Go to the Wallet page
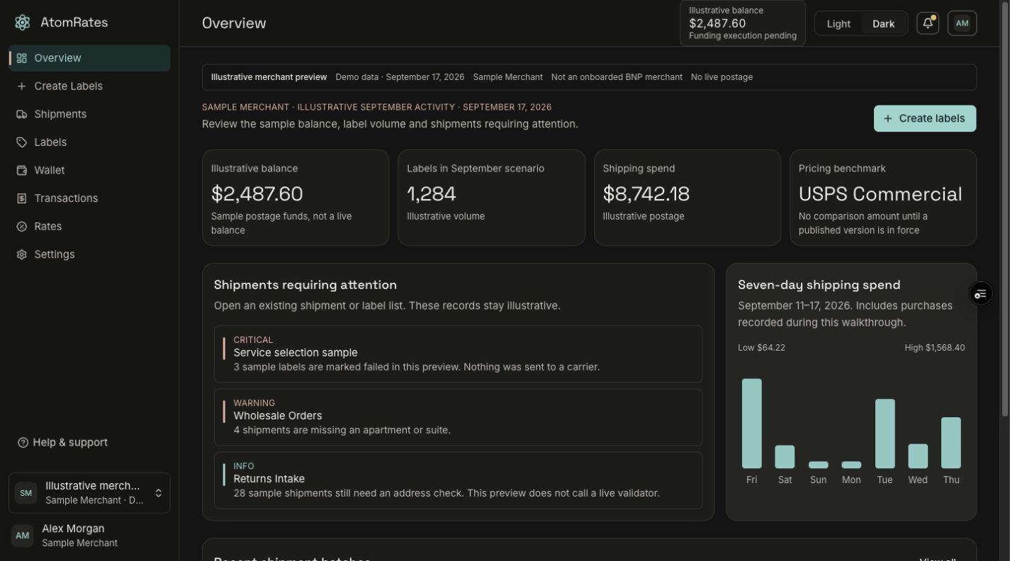The height and width of the screenshot is (561, 1010). coord(89,171)
